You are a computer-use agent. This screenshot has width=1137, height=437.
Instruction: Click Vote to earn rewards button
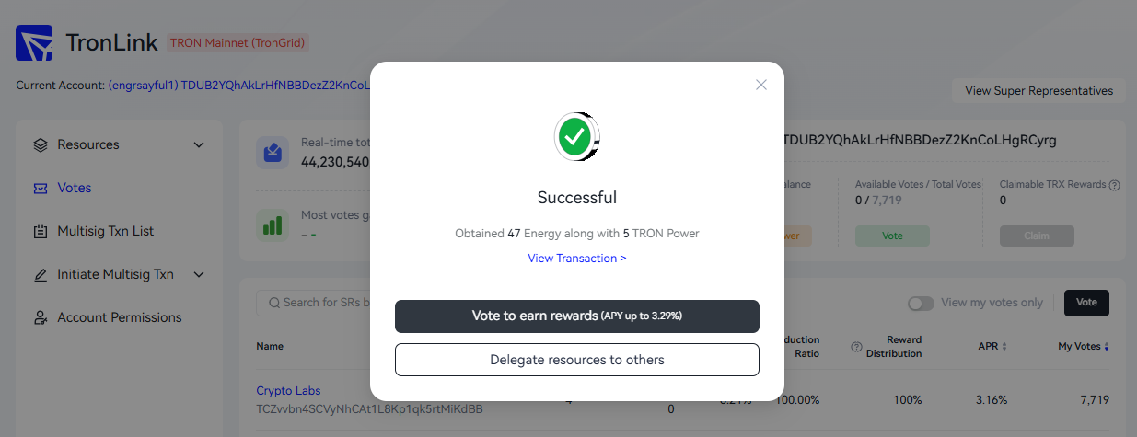577,316
